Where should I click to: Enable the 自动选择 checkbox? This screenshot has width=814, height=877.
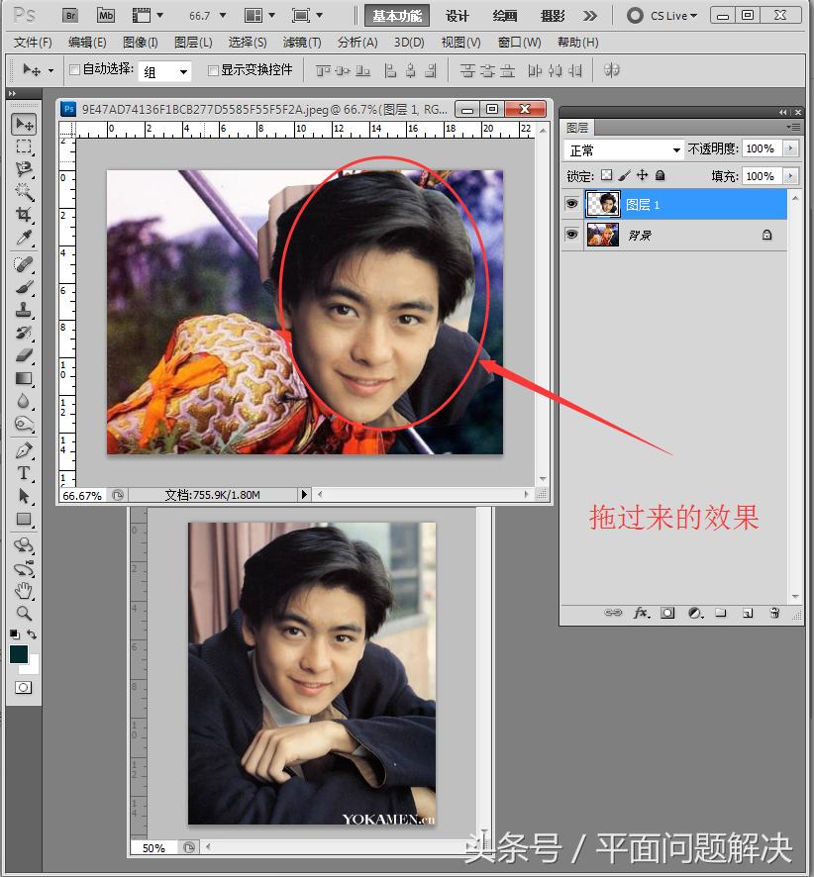click(x=74, y=70)
